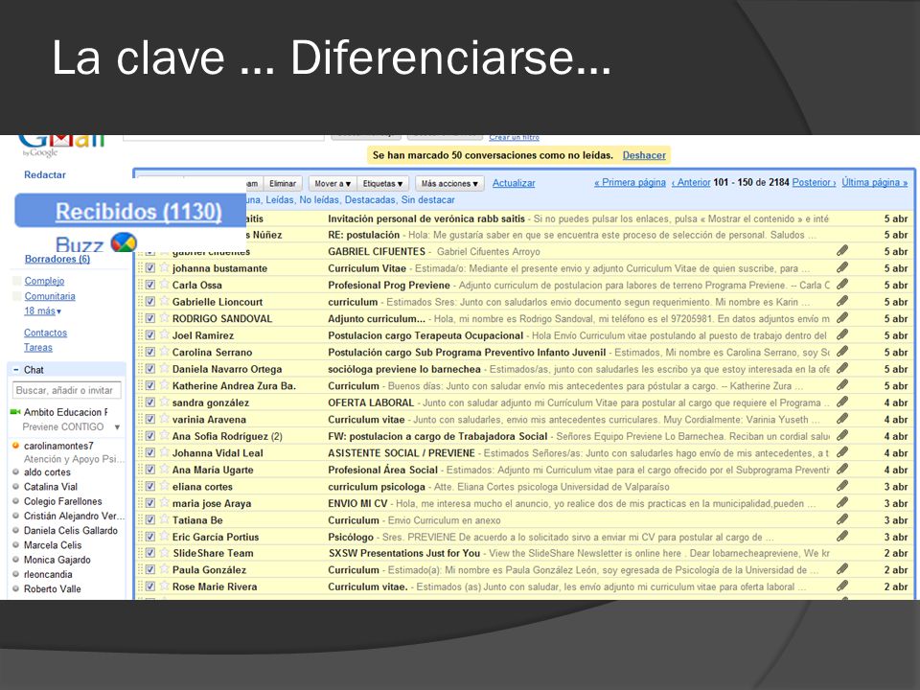Go to Contactos

46,333
